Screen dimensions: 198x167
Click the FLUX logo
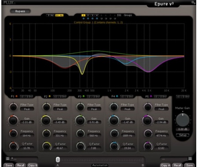(9, 3)
